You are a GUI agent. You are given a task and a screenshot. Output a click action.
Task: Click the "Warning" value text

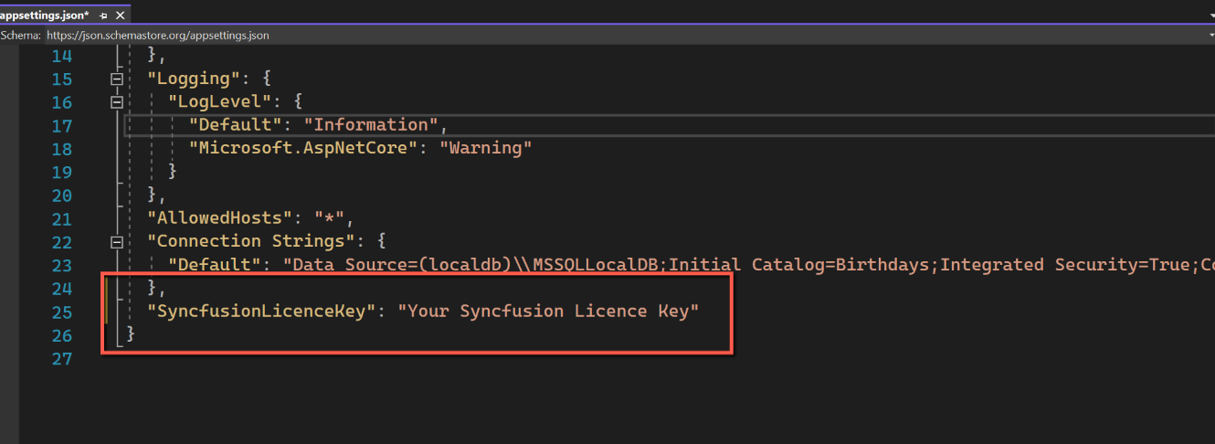click(x=485, y=148)
